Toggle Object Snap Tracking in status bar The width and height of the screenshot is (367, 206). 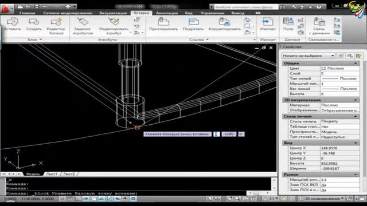pos(101,199)
